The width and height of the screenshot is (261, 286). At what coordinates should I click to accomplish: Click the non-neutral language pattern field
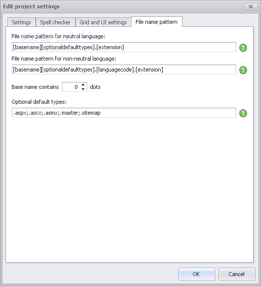pos(124,70)
